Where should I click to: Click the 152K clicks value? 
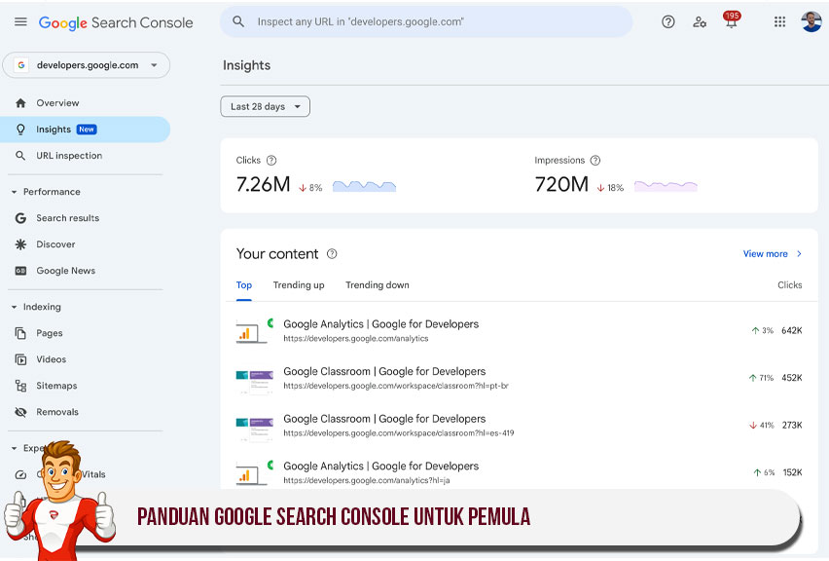(x=793, y=472)
